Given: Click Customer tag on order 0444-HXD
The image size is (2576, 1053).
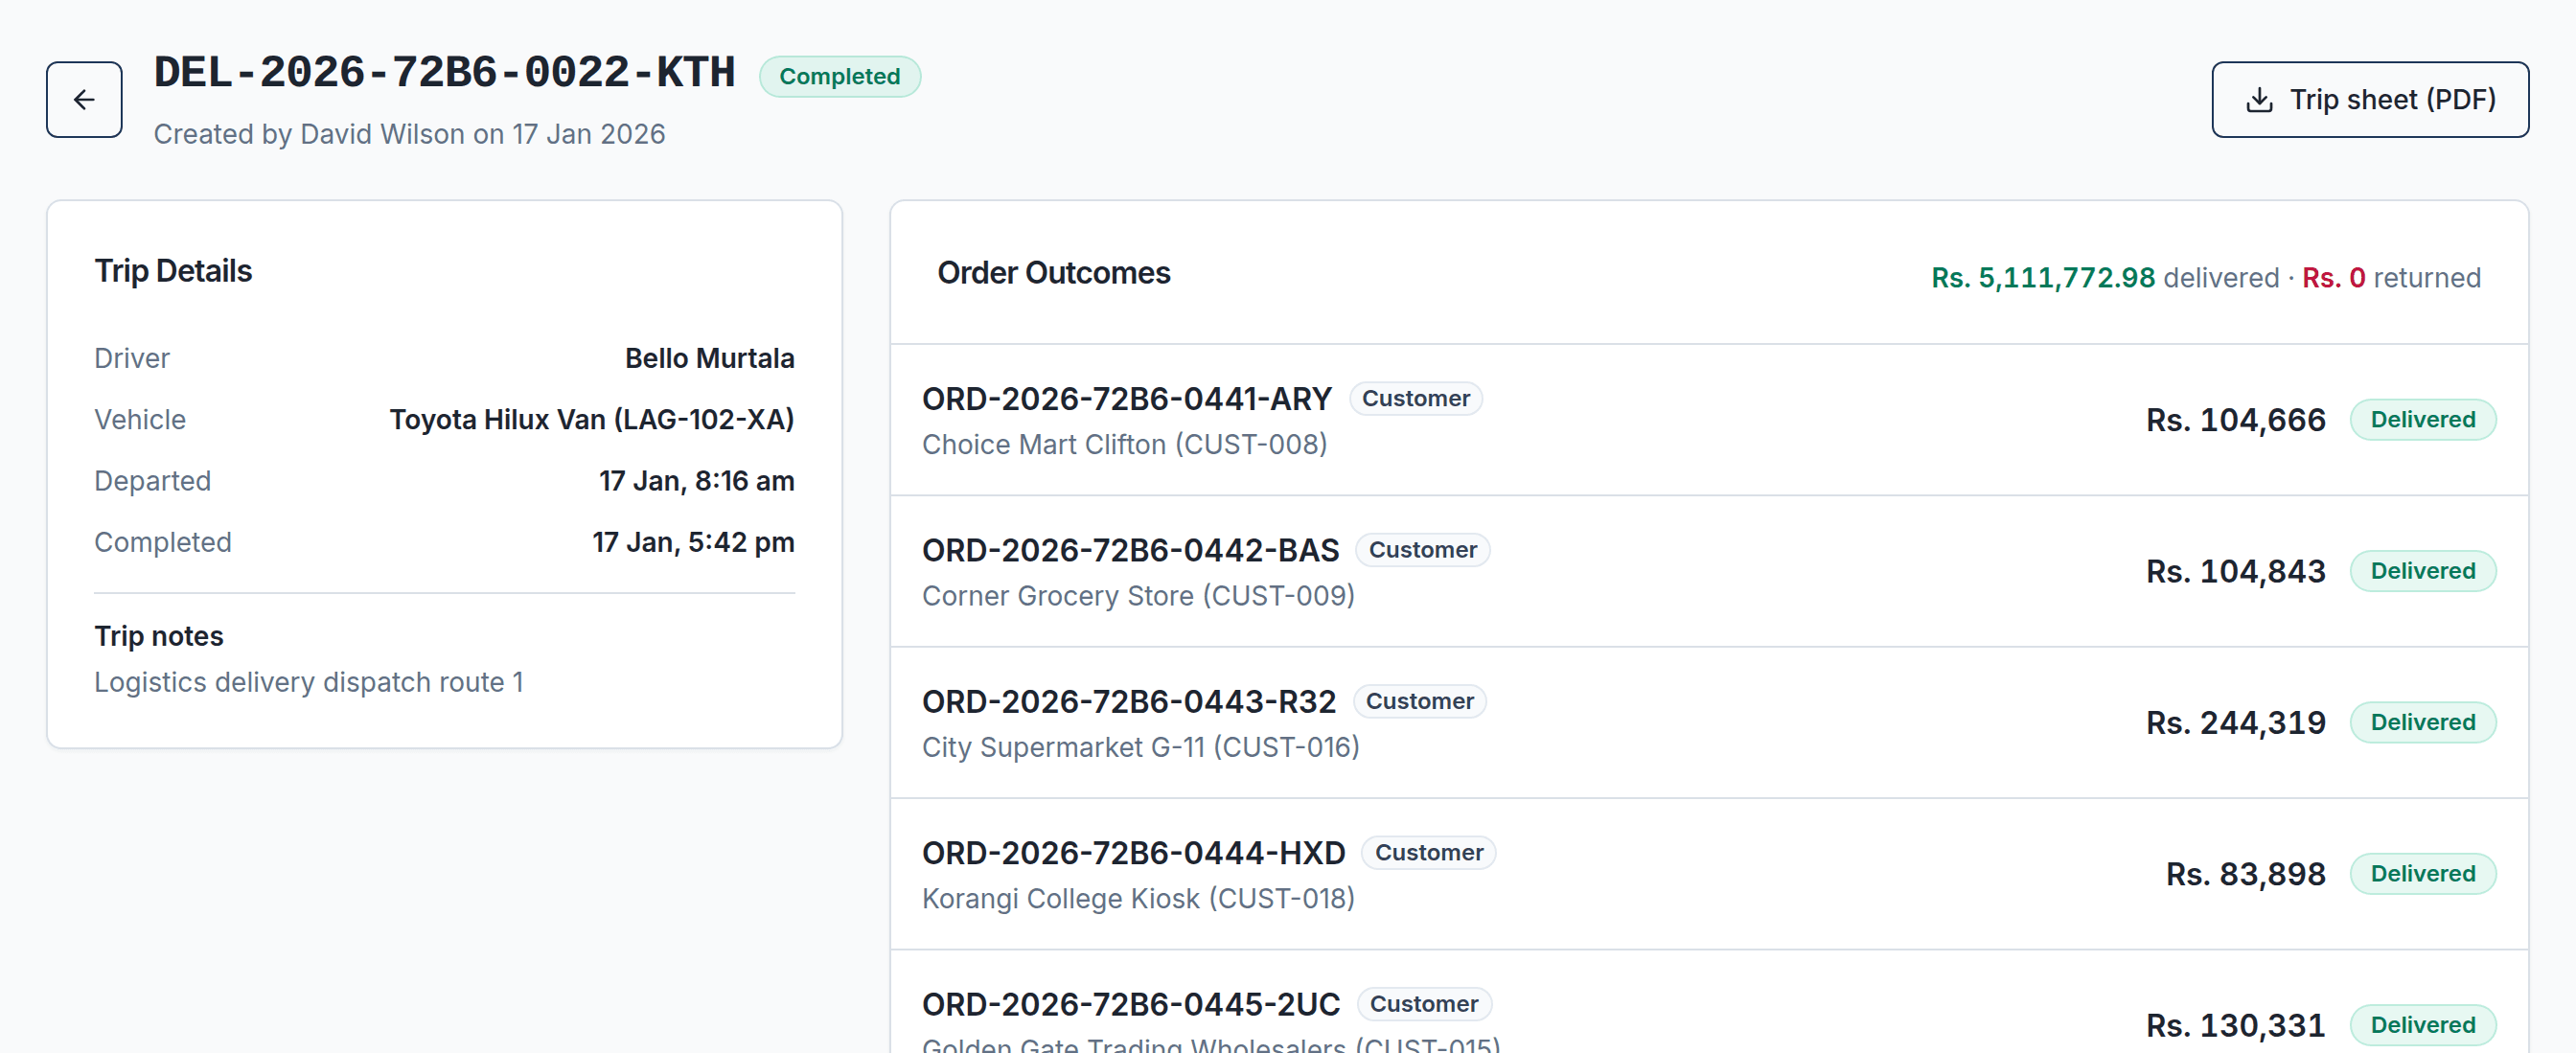Looking at the screenshot, I should coord(1428,853).
